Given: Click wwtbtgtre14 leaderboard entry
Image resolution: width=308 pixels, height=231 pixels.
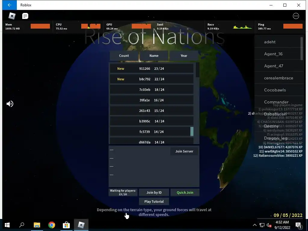Looking at the screenshot, I should (x=281, y=151).
